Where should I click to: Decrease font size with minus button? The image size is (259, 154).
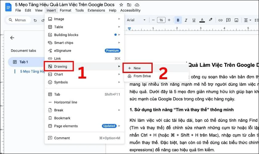153,20
